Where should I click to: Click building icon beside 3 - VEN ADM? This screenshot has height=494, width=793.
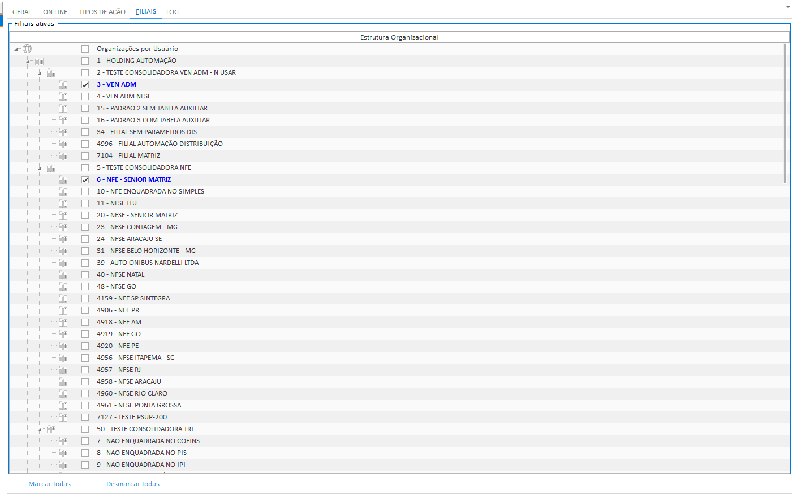click(63, 84)
